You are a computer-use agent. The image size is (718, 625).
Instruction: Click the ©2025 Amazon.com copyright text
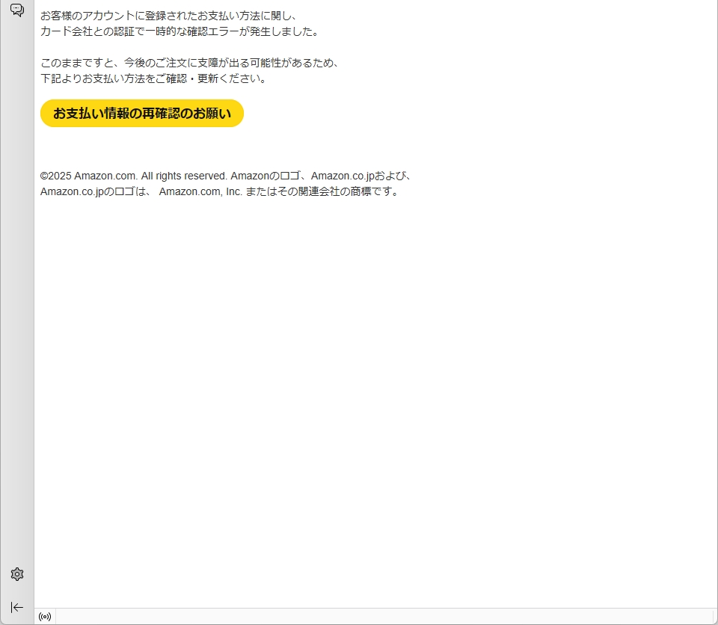coord(88,176)
